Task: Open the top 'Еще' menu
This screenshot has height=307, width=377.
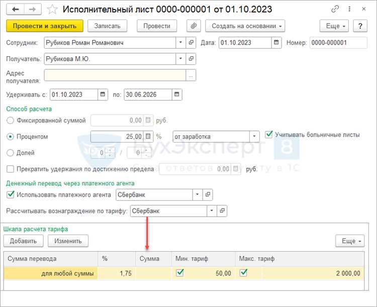Action: click(334, 26)
